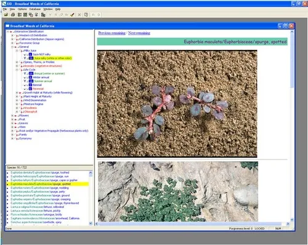Click the R toolbar button
This screenshot has height=245, width=308.
pyautogui.click(x=93, y=15)
